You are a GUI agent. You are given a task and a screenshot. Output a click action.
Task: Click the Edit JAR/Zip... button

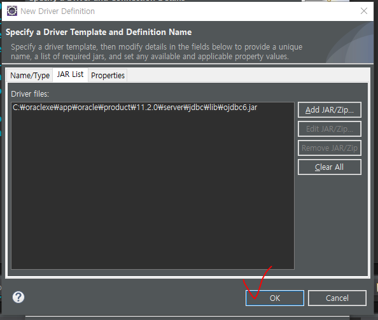[x=330, y=129]
